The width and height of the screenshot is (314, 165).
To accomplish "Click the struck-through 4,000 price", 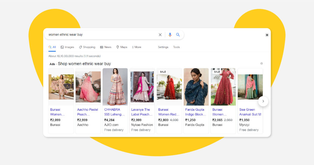I will [x=174, y=120].
